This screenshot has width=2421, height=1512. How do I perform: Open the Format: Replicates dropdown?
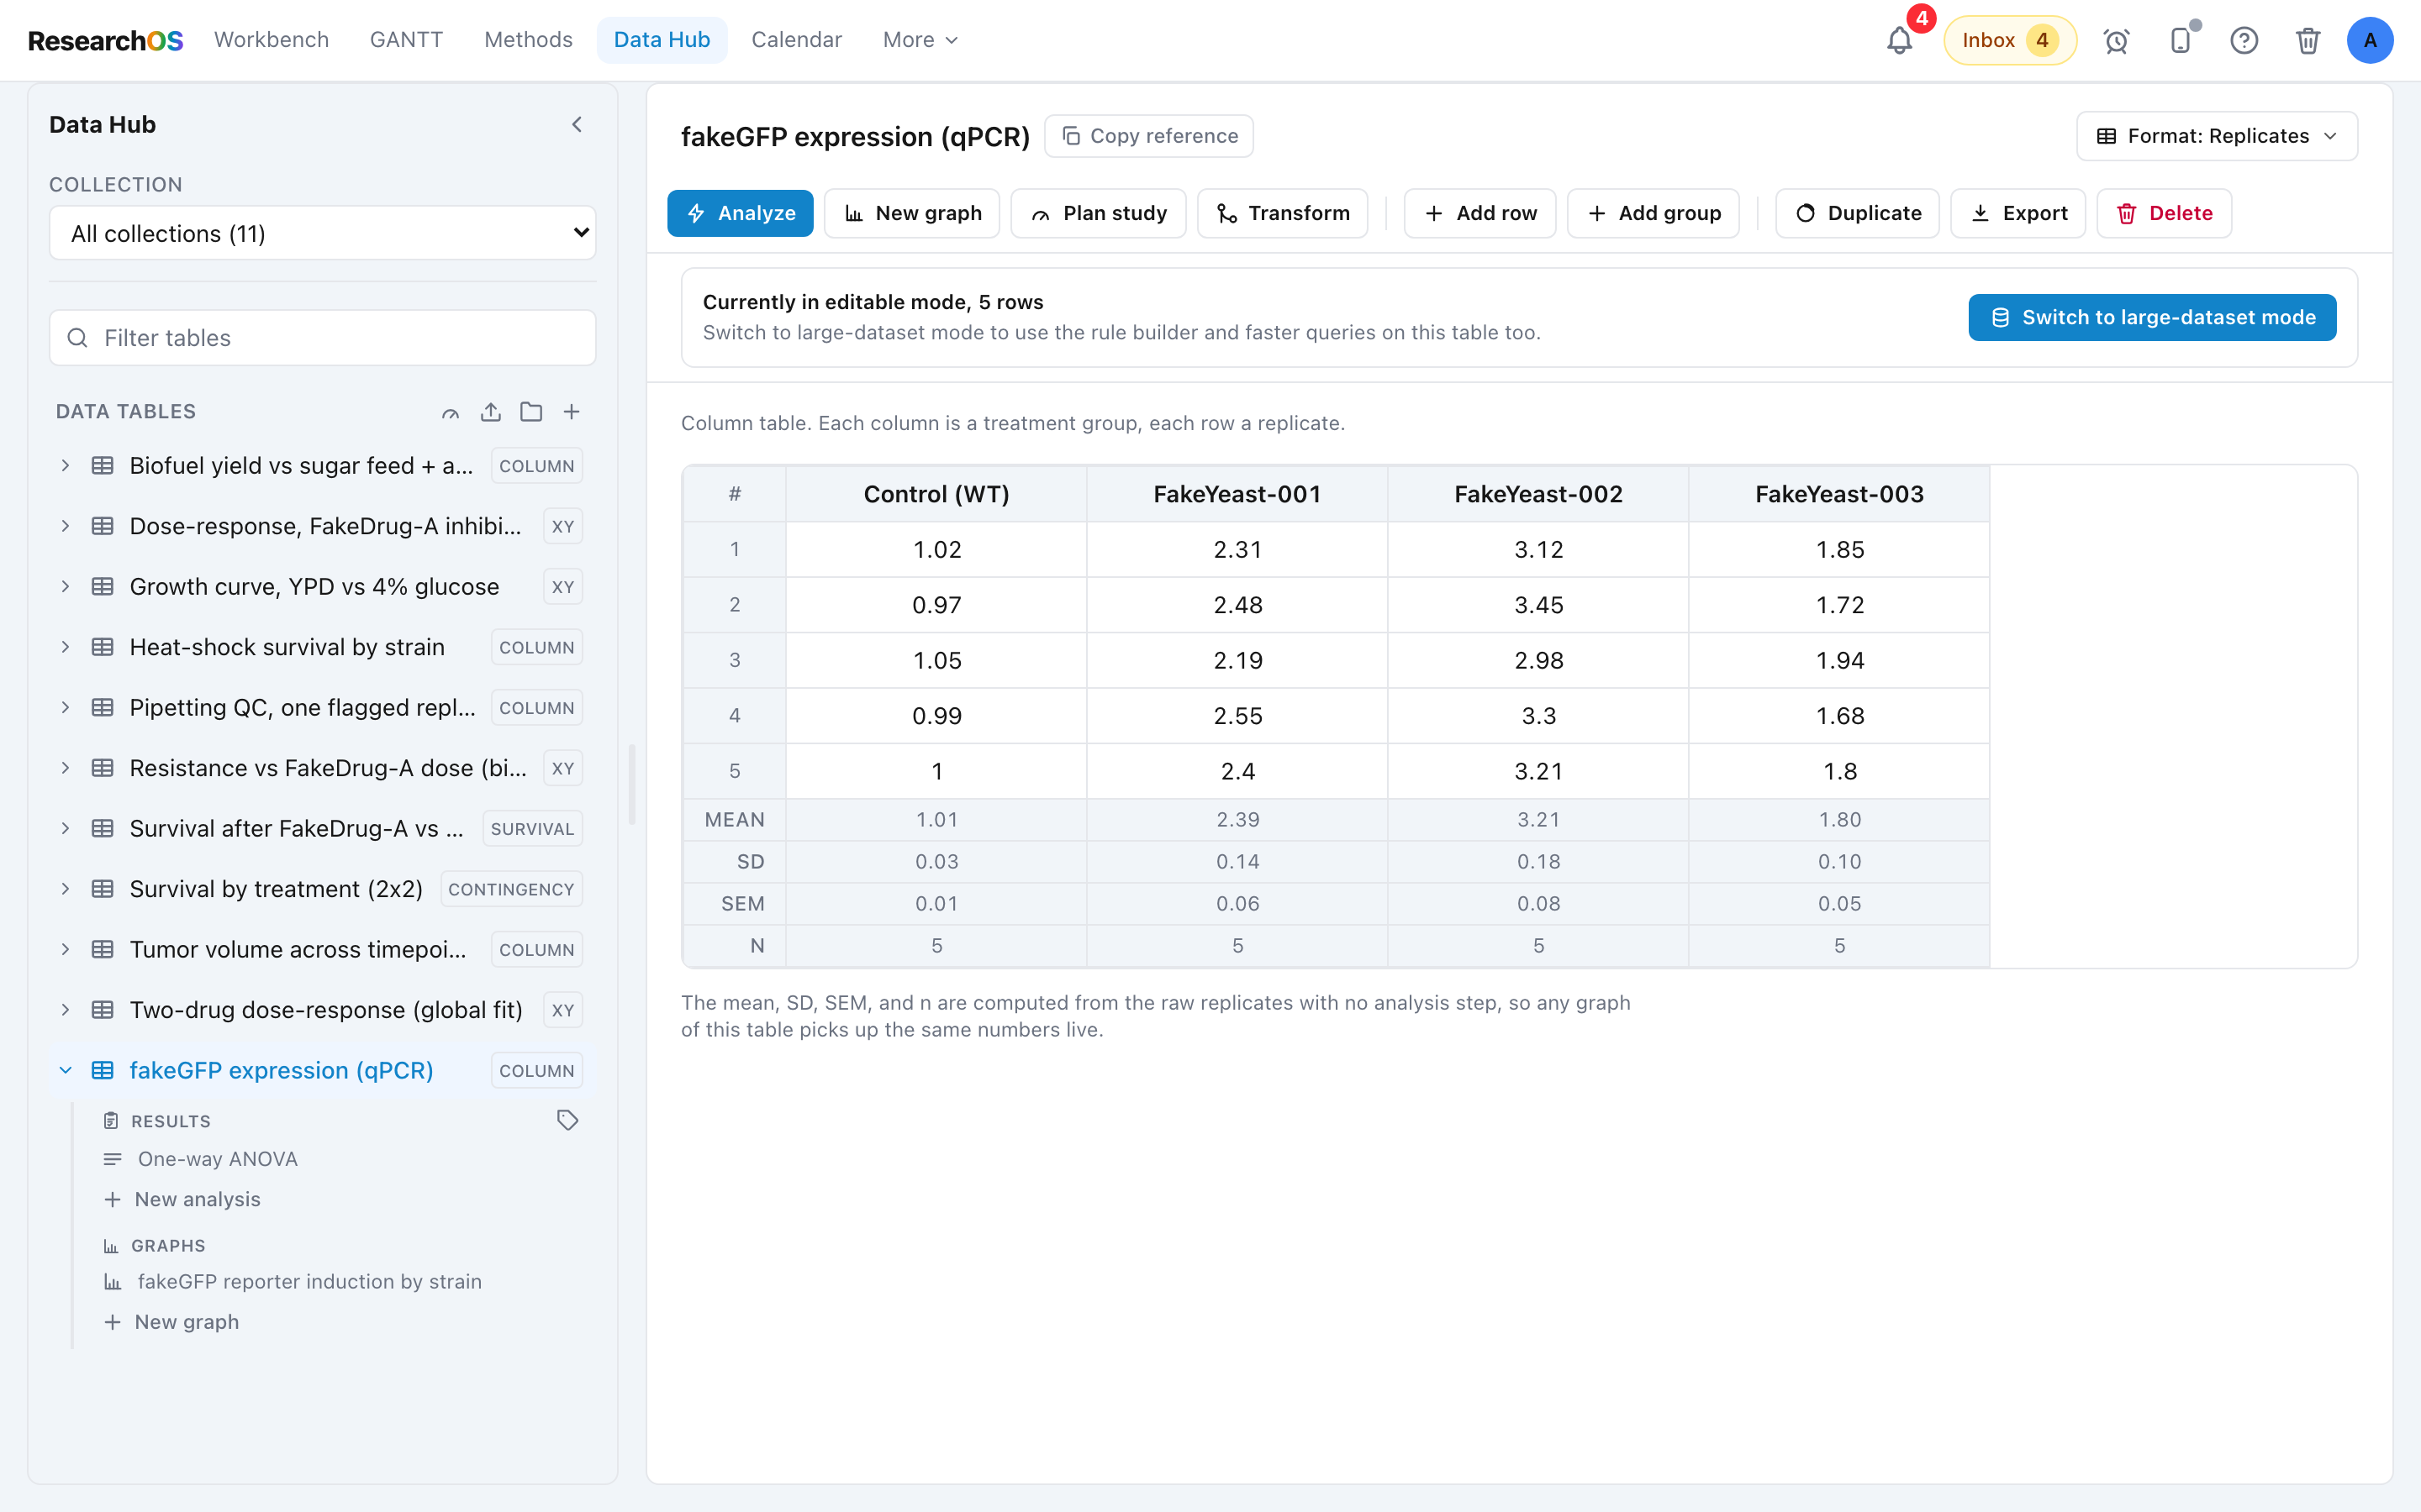[2216, 136]
